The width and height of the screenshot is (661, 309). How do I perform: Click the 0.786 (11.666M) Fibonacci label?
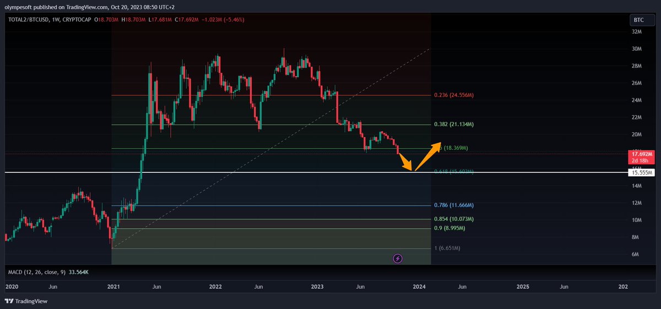(454, 205)
